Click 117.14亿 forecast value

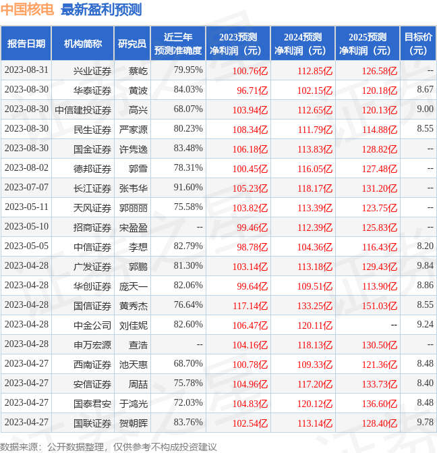250,306
